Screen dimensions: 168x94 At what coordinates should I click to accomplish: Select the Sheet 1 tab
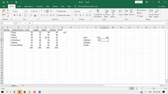coord(14,85)
